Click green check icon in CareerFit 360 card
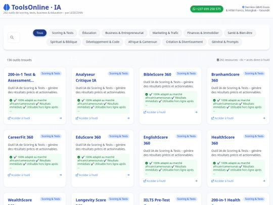This screenshot has height=205, width=273. point(11,157)
